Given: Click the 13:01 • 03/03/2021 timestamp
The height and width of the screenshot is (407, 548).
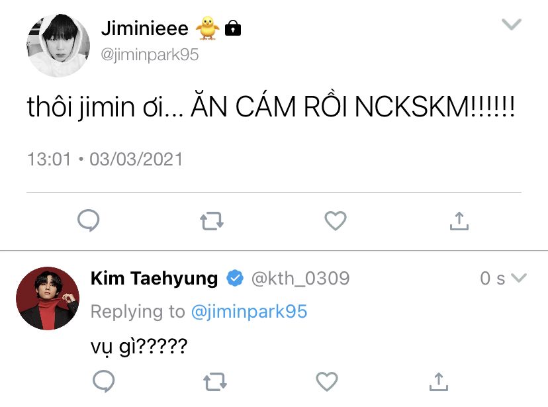Looking at the screenshot, I should [105, 159].
